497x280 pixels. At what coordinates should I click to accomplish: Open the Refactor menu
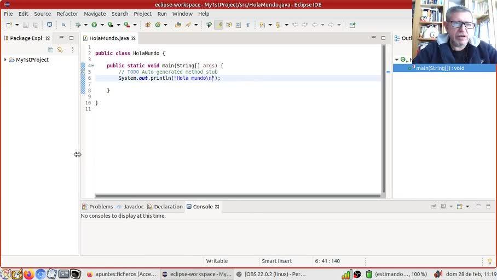(x=67, y=14)
